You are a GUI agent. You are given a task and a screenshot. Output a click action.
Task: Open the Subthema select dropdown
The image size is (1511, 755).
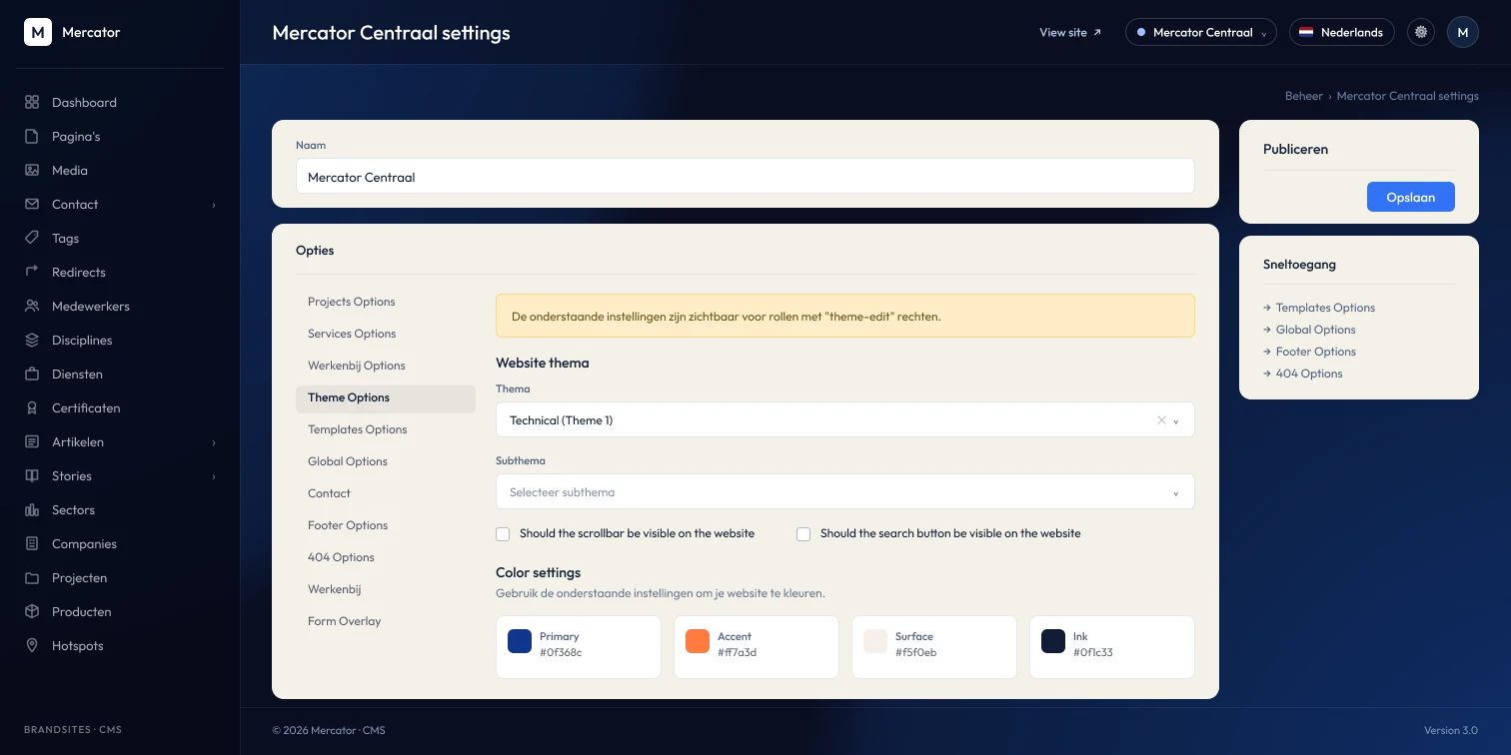click(x=845, y=491)
